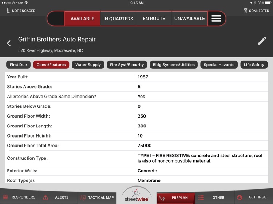Tap the 9:45 AM clock
Image resolution: width=273 pixels, height=204 pixels.
137,3
